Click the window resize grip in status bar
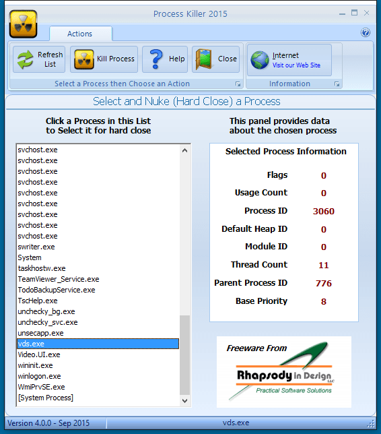Viewport: 381px width, 434px height. [x=371, y=424]
